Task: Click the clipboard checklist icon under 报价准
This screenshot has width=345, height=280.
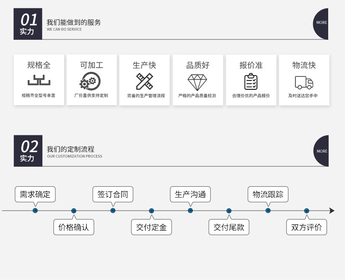Action: pyautogui.click(x=251, y=81)
